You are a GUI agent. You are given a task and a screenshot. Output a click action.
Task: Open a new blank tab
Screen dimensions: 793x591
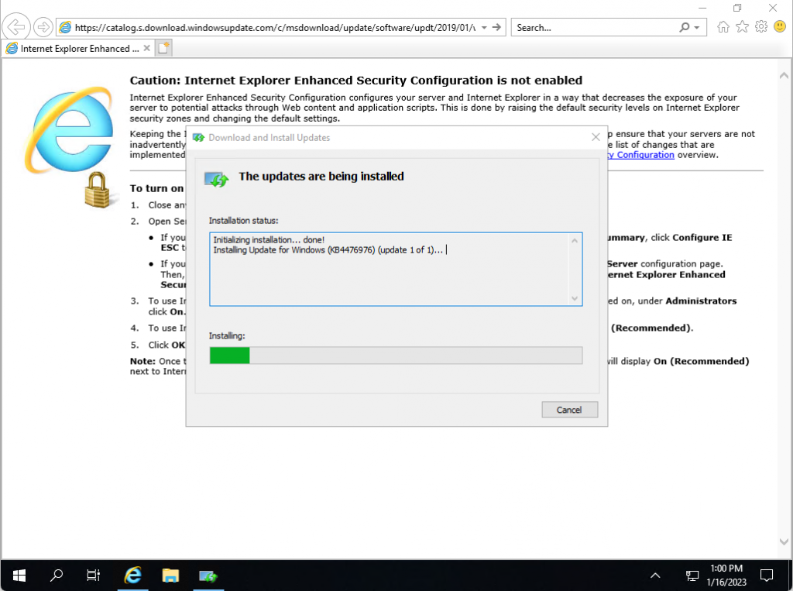[x=163, y=48]
